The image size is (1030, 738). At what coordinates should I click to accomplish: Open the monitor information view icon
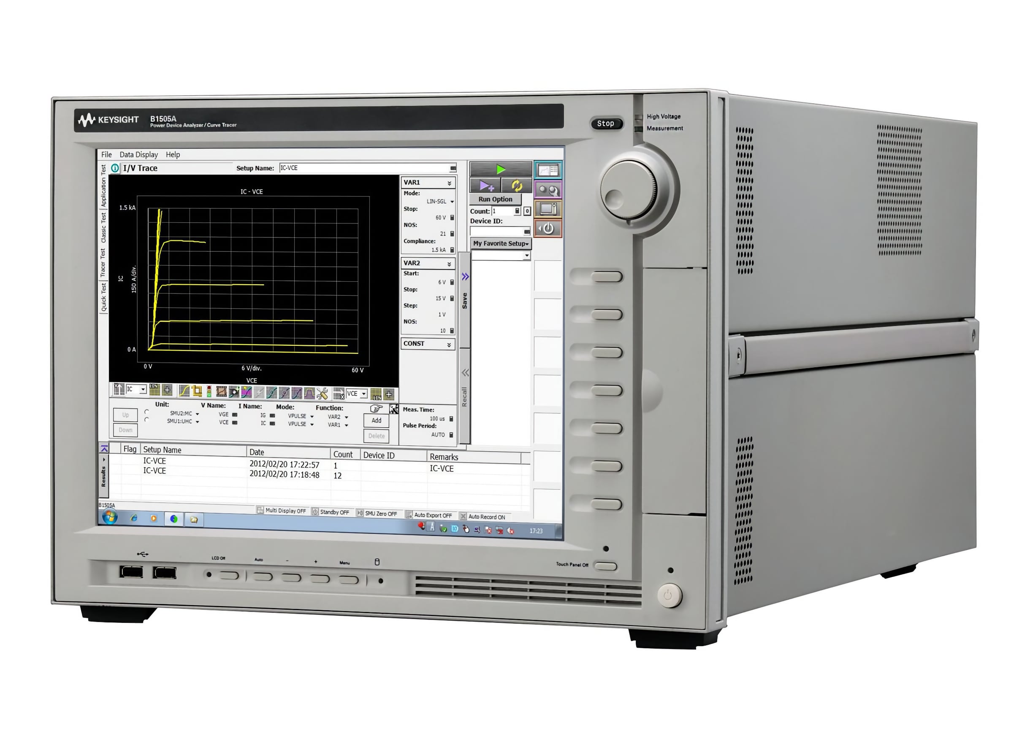[548, 209]
